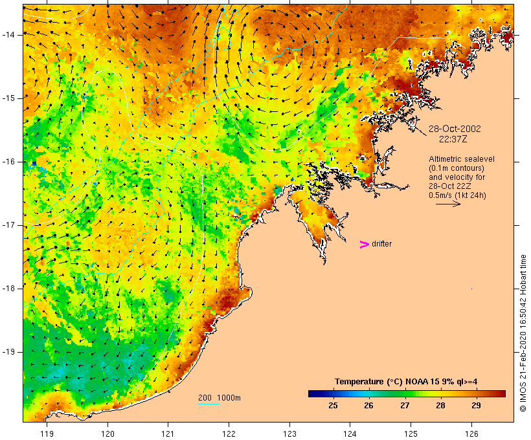Click the longitude axis label 126
This screenshot has height=440, width=531.
471,434
